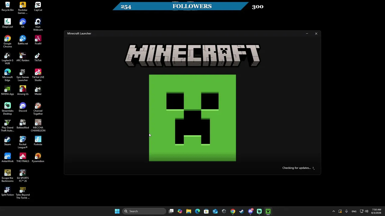
Task: Open Microsoft Store from the taskbar
Action: tap(206, 211)
